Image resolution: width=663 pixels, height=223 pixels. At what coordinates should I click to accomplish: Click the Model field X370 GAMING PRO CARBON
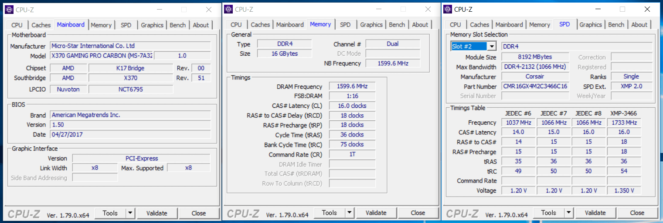coord(102,56)
